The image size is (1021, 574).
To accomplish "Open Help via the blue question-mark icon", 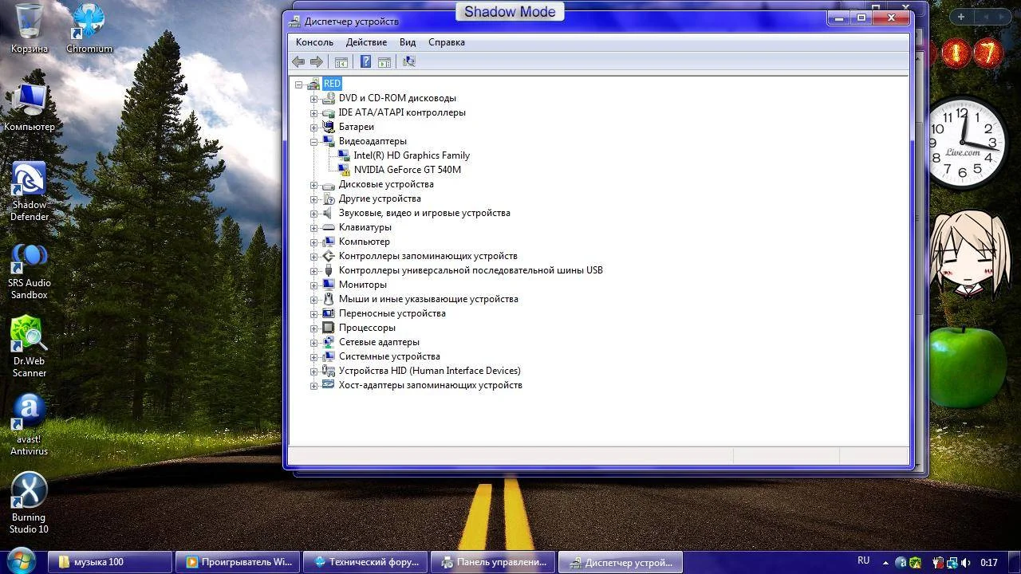I will click(365, 61).
